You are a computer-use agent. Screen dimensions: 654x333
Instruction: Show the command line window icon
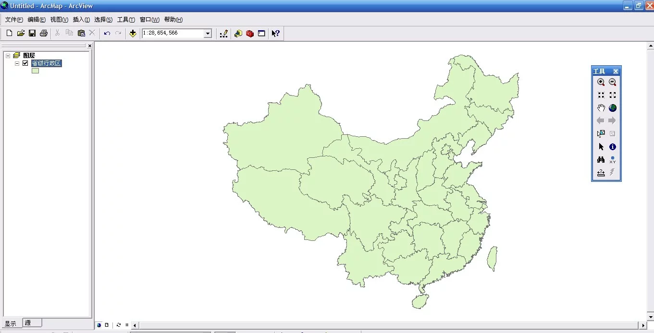tap(261, 33)
